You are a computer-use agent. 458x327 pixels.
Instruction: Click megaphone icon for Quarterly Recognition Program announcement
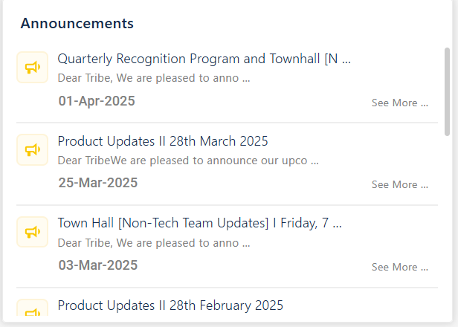coord(32,68)
